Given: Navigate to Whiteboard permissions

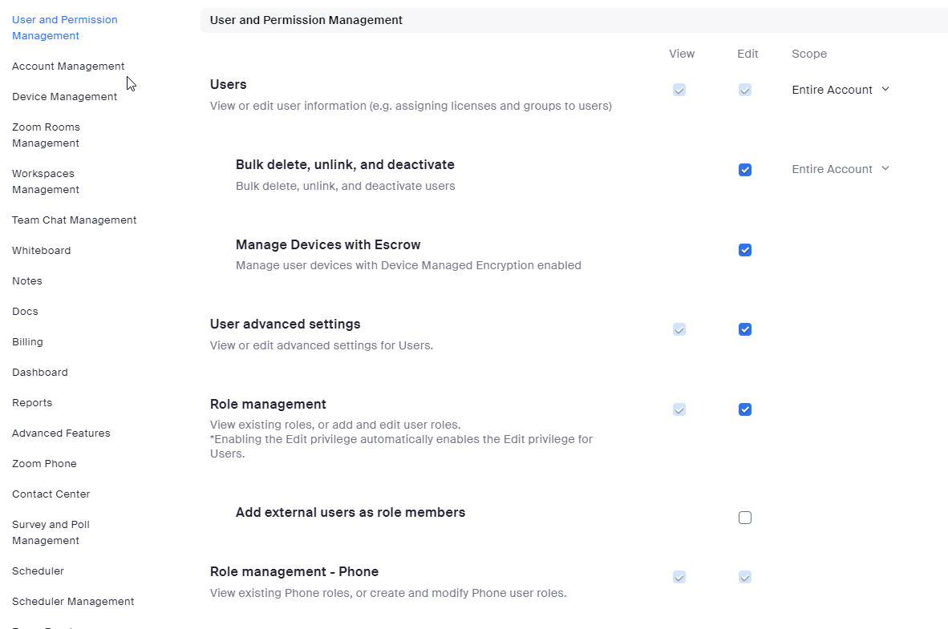Looking at the screenshot, I should click(41, 251).
